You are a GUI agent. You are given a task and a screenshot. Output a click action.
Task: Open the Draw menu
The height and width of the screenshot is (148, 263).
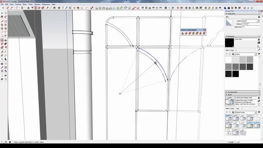coord(25,5)
